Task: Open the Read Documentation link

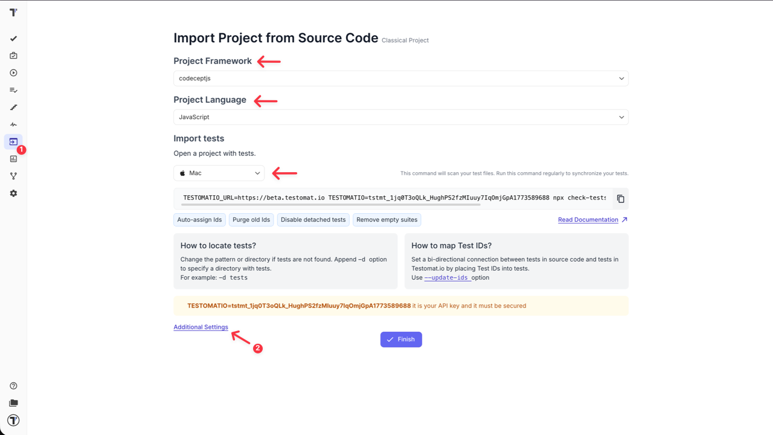Action: pyautogui.click(x=588, y=219)
